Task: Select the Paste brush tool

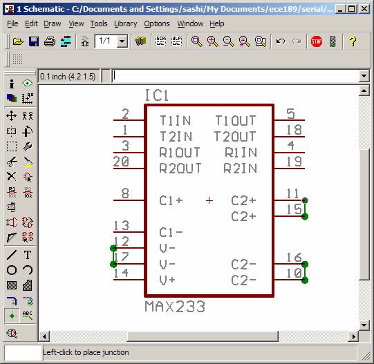Action: 28,162
